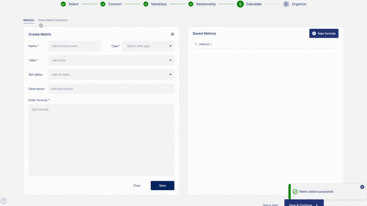Jump to step 6 Organize circle

[x=286, y=4]
